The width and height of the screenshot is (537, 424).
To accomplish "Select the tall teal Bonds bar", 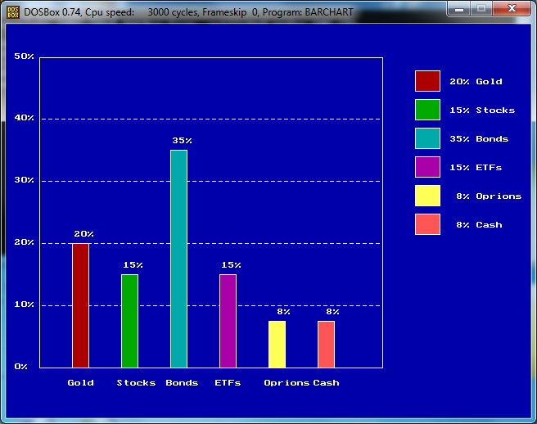I will (x=178, y=259).
